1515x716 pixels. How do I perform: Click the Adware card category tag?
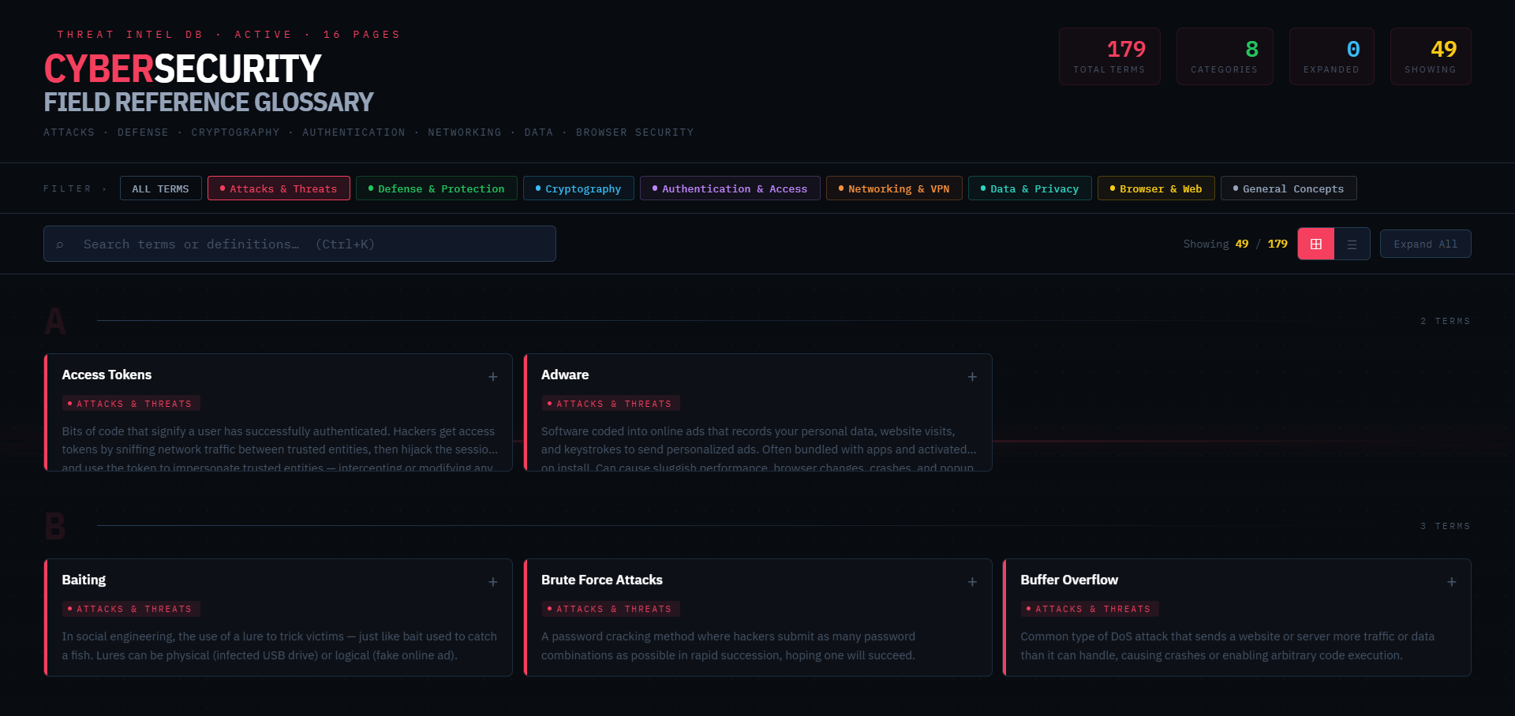pos(610,404)
